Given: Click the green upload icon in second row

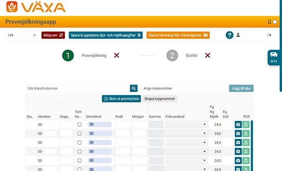Looking at the screenshot, I should (246, 133).
